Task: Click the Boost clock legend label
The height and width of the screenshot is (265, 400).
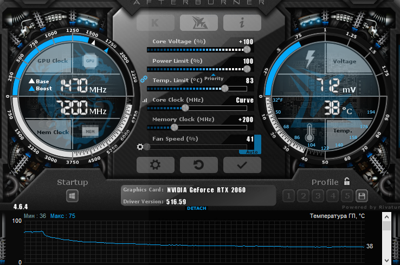Action: click(x=40, y=88)
